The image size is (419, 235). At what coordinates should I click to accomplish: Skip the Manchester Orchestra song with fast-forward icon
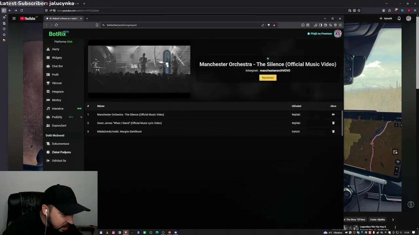point(333,115)
